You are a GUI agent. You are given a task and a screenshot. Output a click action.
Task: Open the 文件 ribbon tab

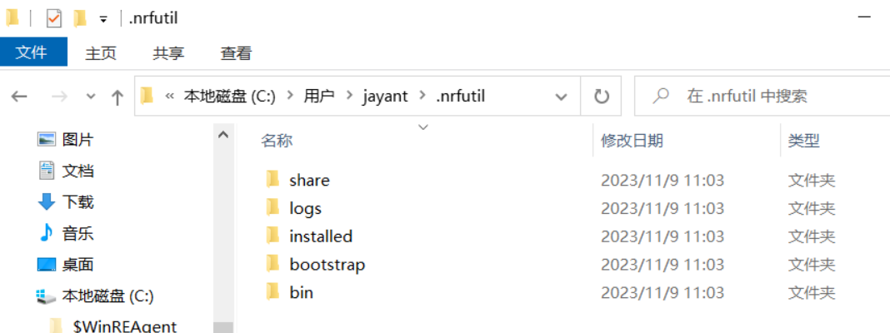(x=33, y=52)
